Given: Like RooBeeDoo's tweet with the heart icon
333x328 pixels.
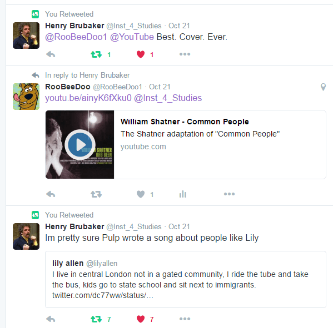Looking at the screenshot, I should click(141, 194).
